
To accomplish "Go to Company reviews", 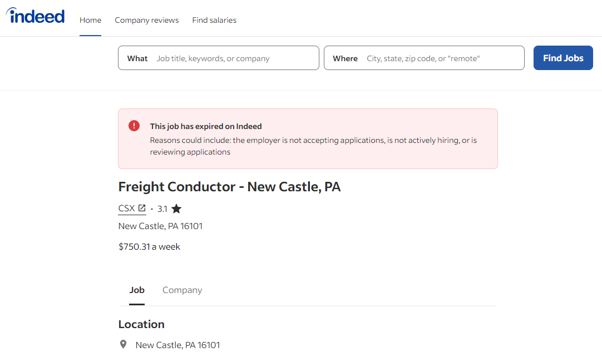I will (147, 20).
